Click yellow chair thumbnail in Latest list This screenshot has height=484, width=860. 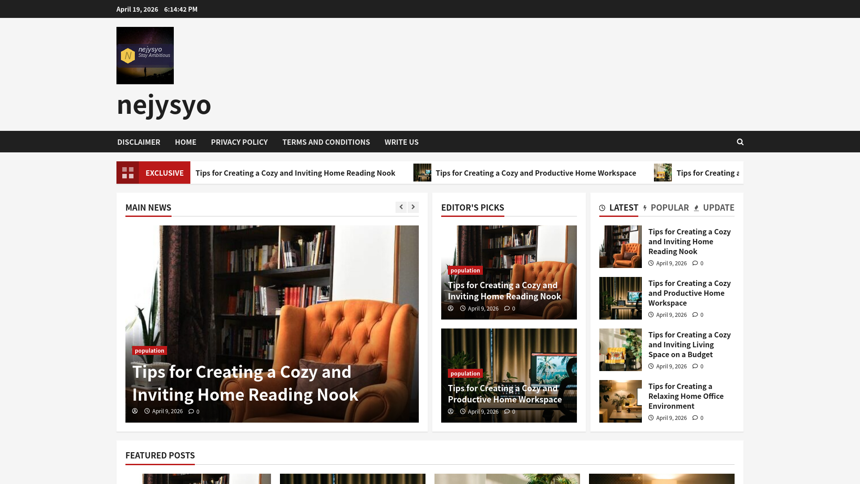[x=620, y=350]
